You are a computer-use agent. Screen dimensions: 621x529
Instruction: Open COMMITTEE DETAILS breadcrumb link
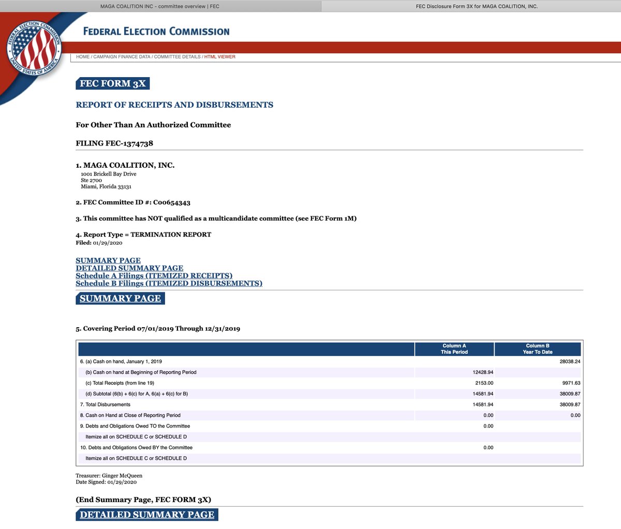(177, 57)
